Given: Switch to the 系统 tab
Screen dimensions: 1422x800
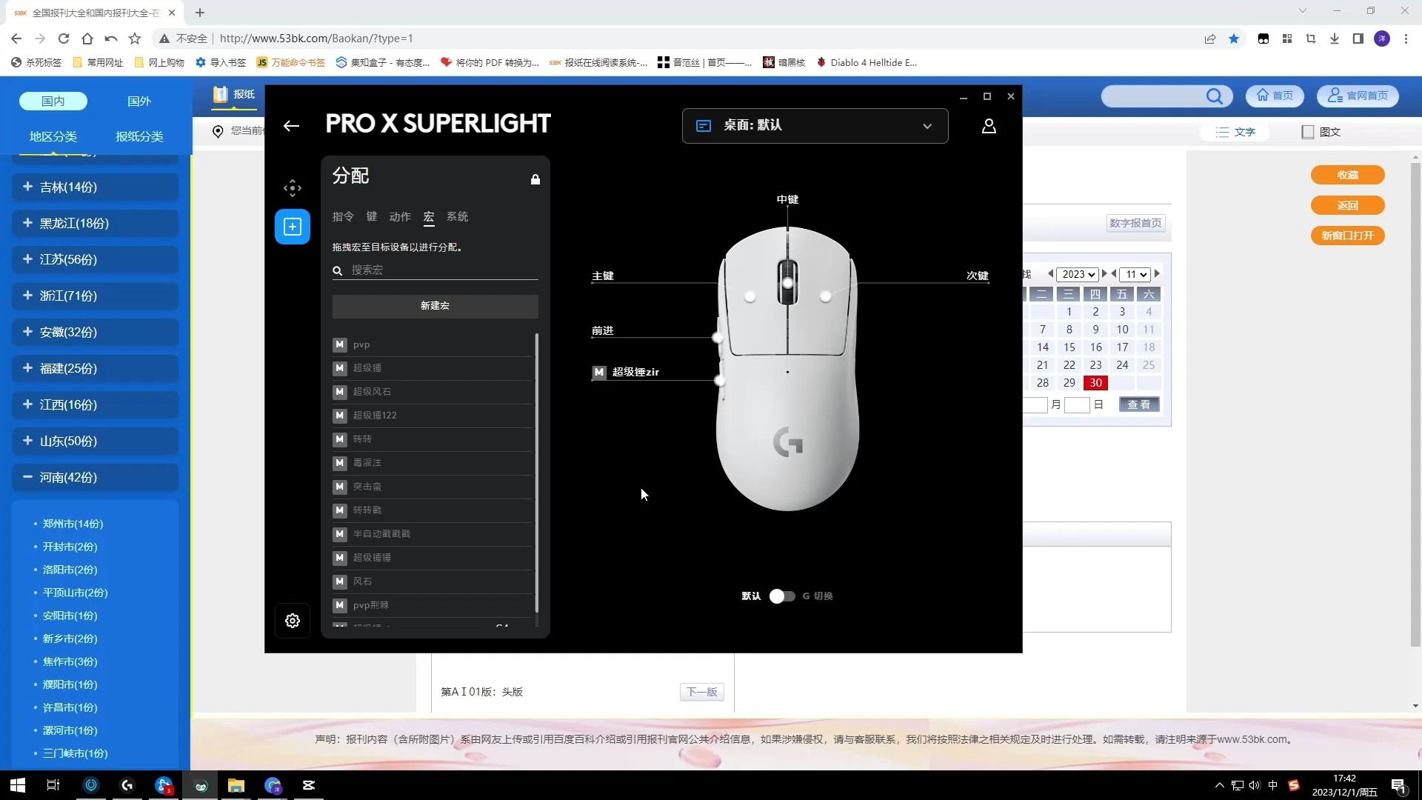Looking at the screenshot, I should click(457, 217).
